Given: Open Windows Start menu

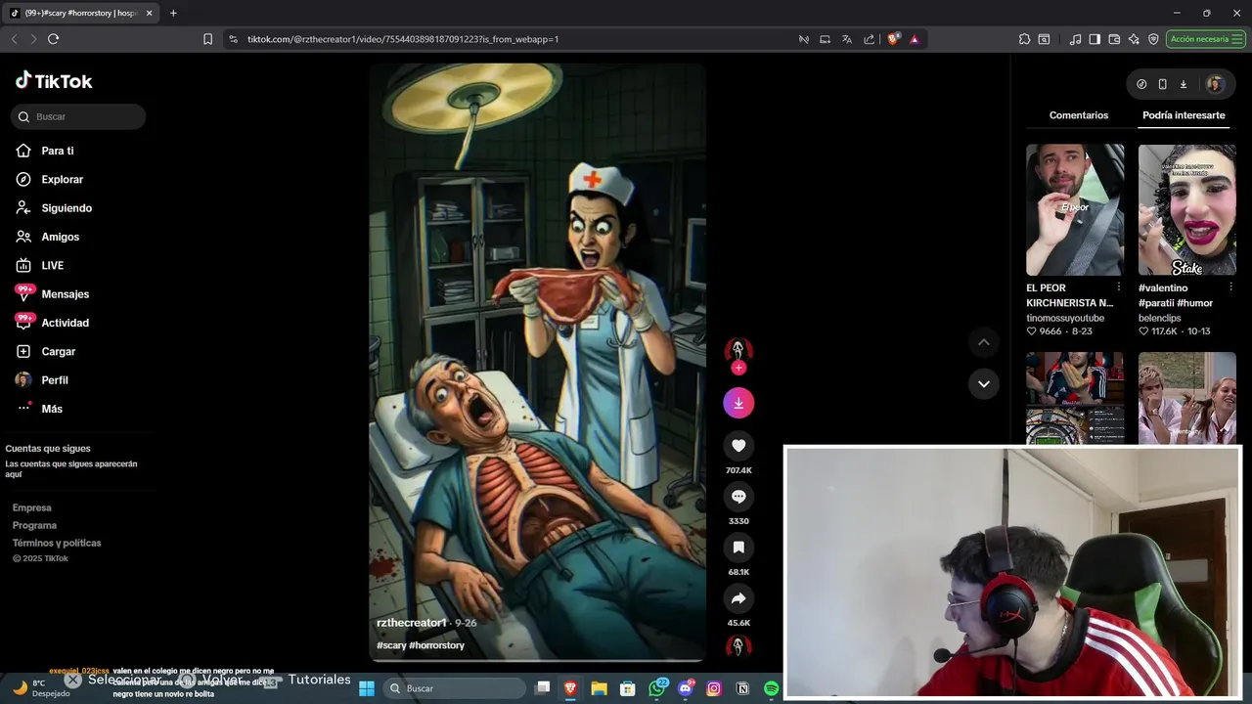Looking at the screenshot, I should [367, 688].
